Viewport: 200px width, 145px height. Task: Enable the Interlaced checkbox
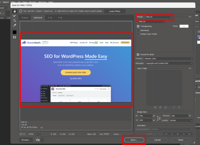coord(138,30)
